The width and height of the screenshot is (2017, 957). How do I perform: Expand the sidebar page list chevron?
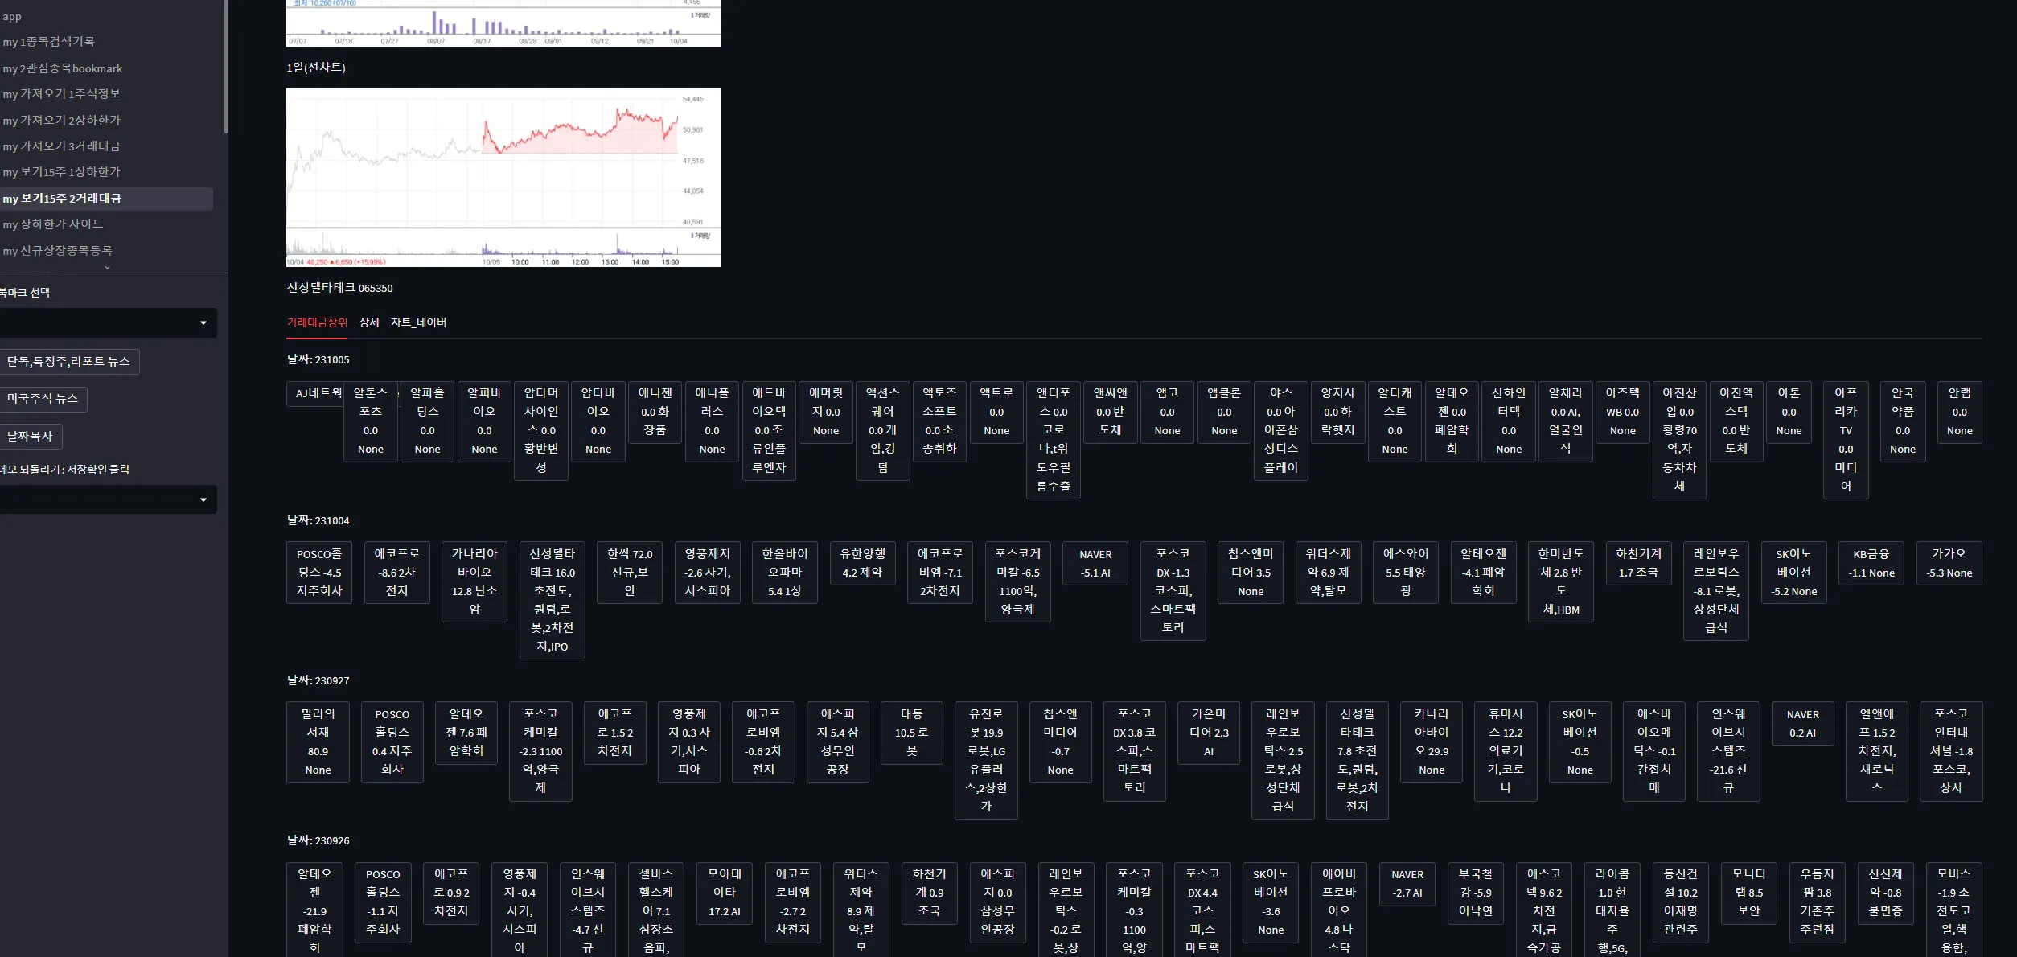click(107, 267)
